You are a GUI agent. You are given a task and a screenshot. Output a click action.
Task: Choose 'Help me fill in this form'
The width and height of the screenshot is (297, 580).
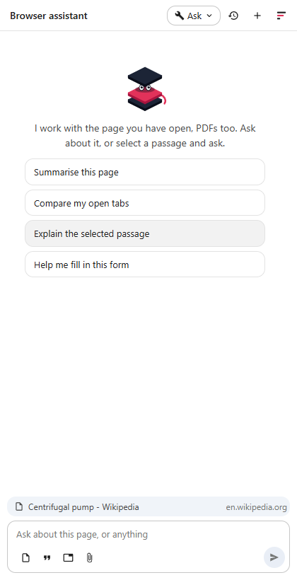[x=145, y=265]
